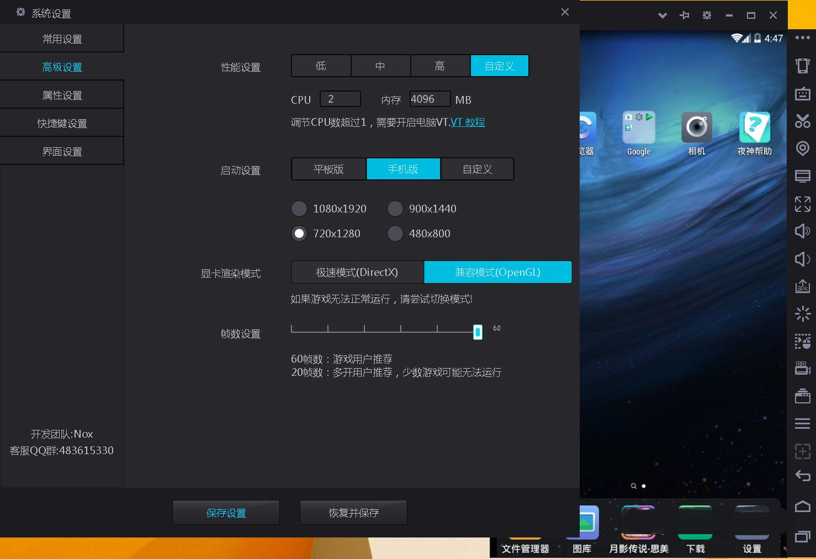816x559 pixels.
Task: Open the VT tutorial (VT教程) link
Action: coord(468,122)
